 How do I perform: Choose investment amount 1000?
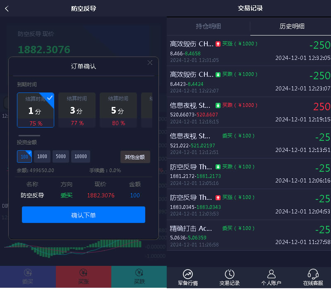click(x=42, y=156)
